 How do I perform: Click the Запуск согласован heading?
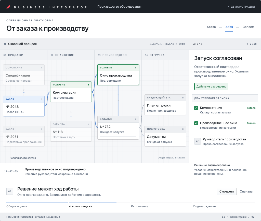(x=218, y=58)
